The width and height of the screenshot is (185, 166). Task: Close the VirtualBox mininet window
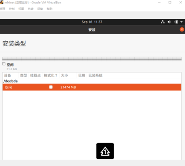181,3
